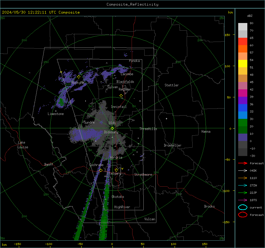265x248 pixels.
Task: Click the yellow diamond marker near Cochrane
Action: 101,170
